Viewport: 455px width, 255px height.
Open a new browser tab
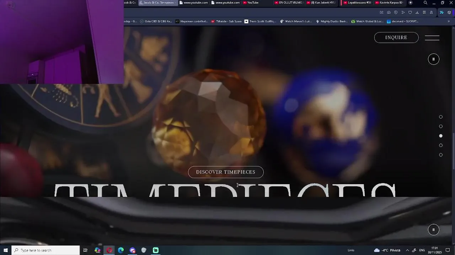411,2
